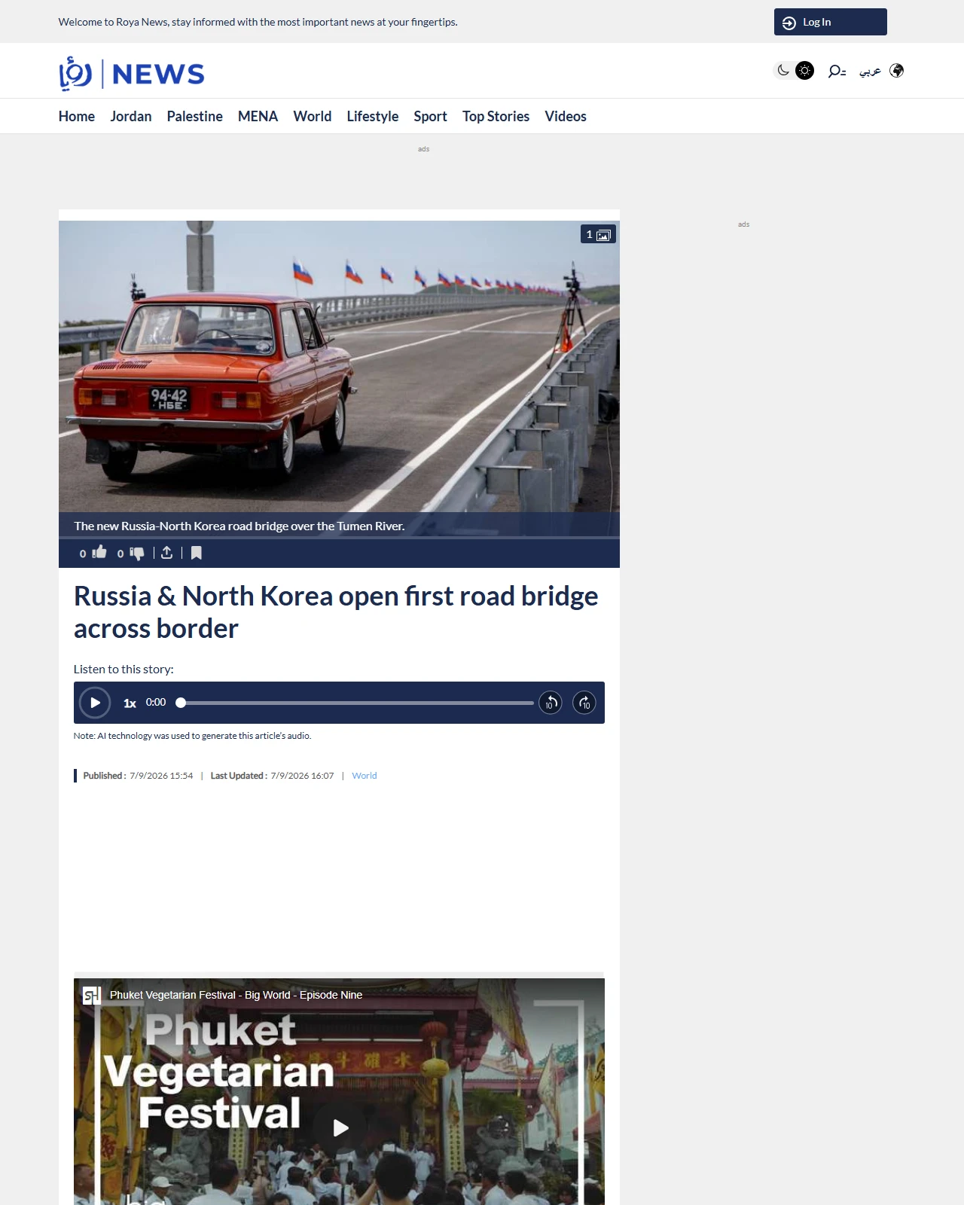Select Top Stories in navigation
This screenshot has height=1205, width=964.
tap(496, 116)
